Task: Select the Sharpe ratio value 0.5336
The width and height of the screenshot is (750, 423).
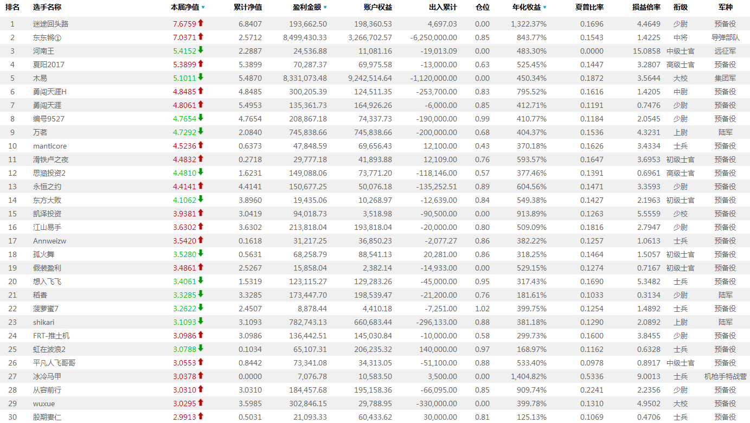Action: point(592,376)
